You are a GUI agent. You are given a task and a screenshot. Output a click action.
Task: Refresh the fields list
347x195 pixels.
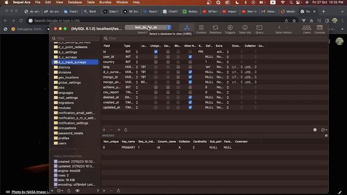coord(126,130)
